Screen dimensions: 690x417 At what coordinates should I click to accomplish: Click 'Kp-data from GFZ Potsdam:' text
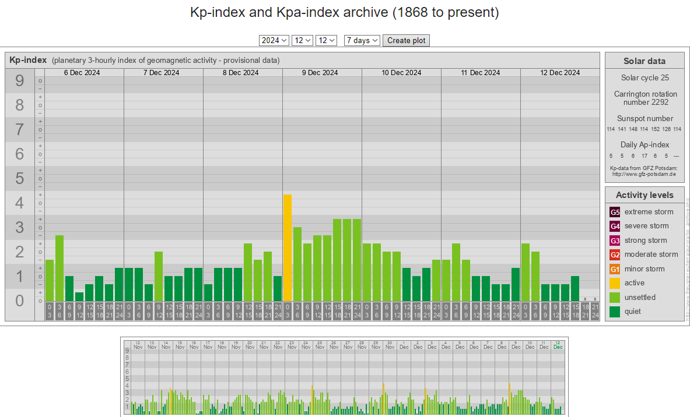[x=644, y=168]
